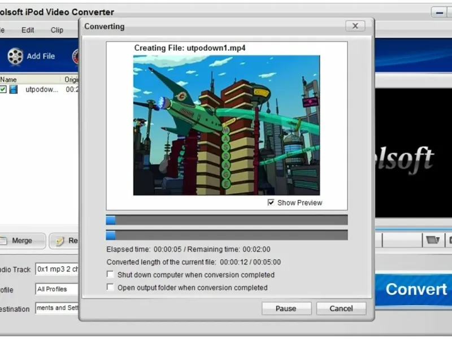452x339 pixels.
Task: Enable Open output folder when conversion completed
Action: coord(110,287)
